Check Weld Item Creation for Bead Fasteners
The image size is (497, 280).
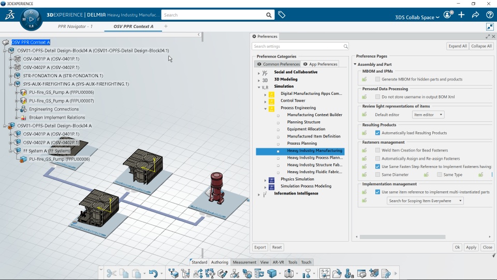click(x=377, y=150)
